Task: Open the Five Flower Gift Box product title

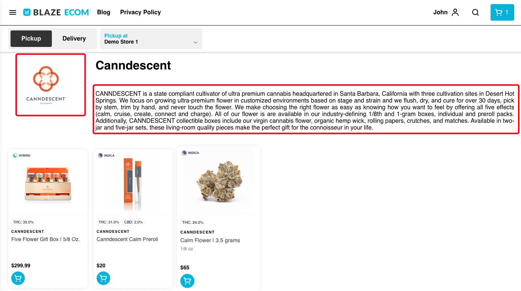Action: click(x=45, y=239)
